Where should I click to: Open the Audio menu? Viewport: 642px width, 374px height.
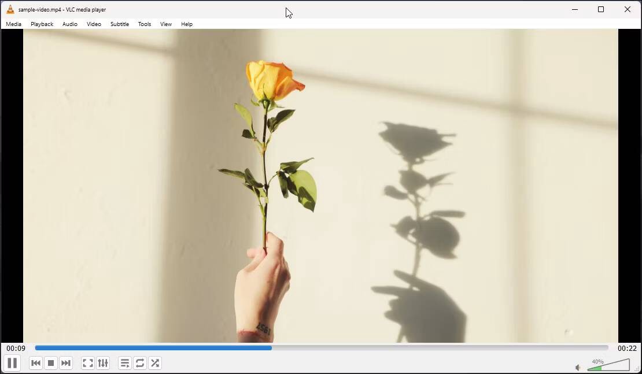coord(70,24)
